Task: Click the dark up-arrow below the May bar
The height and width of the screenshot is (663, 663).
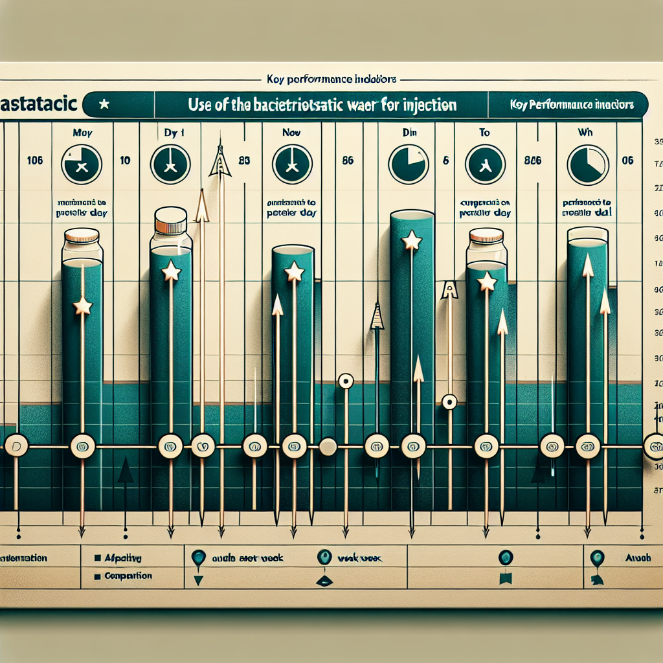Action: coord(125,471)
